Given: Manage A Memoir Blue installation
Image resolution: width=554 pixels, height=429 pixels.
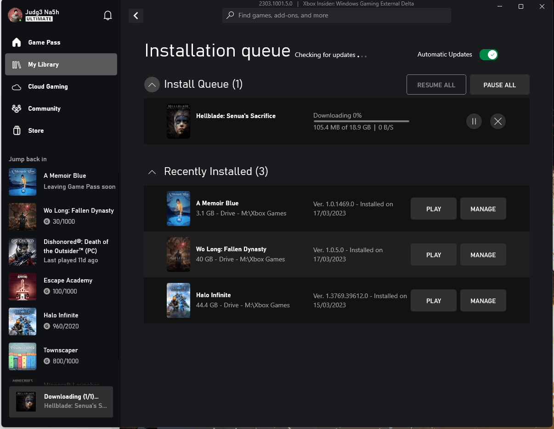Looking at the screenshot, I should point(483,209).
